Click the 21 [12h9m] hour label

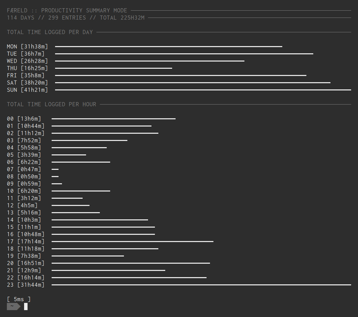pyautogui.click(x=24, y=271)
